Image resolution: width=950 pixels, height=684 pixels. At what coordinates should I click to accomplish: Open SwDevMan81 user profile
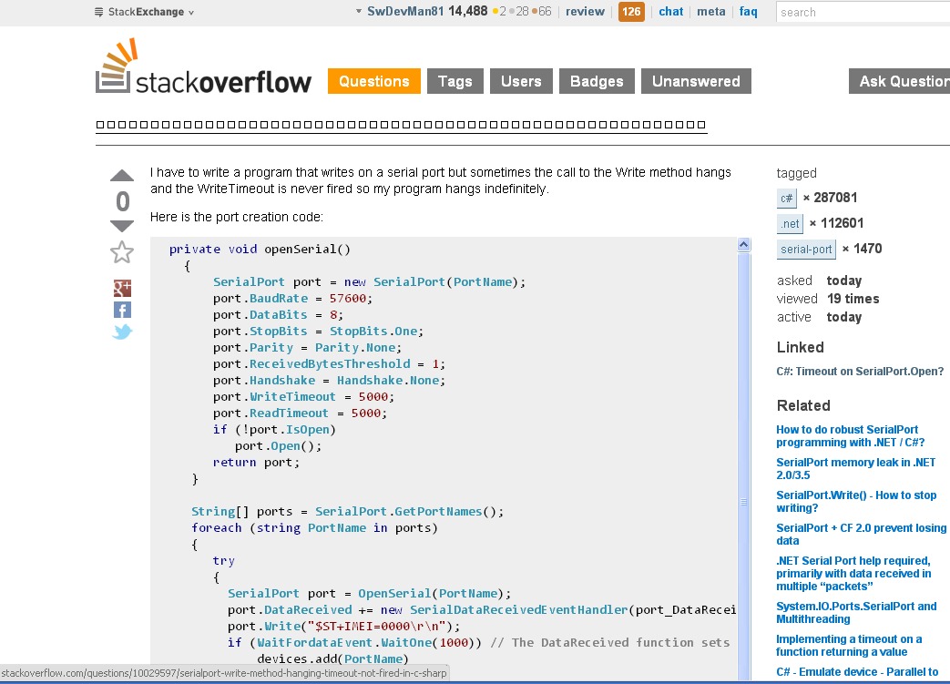click(x=405, y=12)
